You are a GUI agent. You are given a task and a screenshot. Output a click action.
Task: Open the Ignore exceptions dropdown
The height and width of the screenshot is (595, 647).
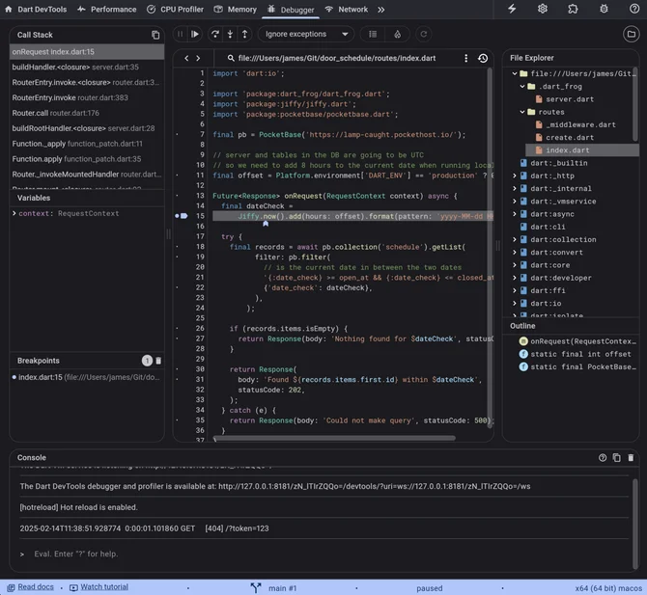[306, 34]
